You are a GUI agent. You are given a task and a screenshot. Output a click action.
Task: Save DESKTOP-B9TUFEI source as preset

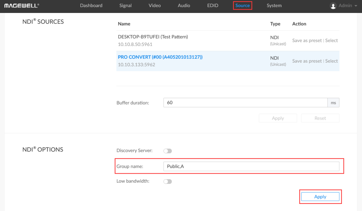[307, 40]
